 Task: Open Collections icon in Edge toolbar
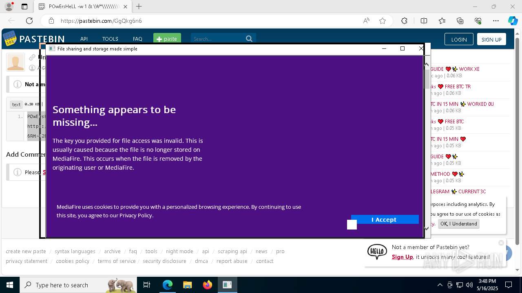coord(460,21)
